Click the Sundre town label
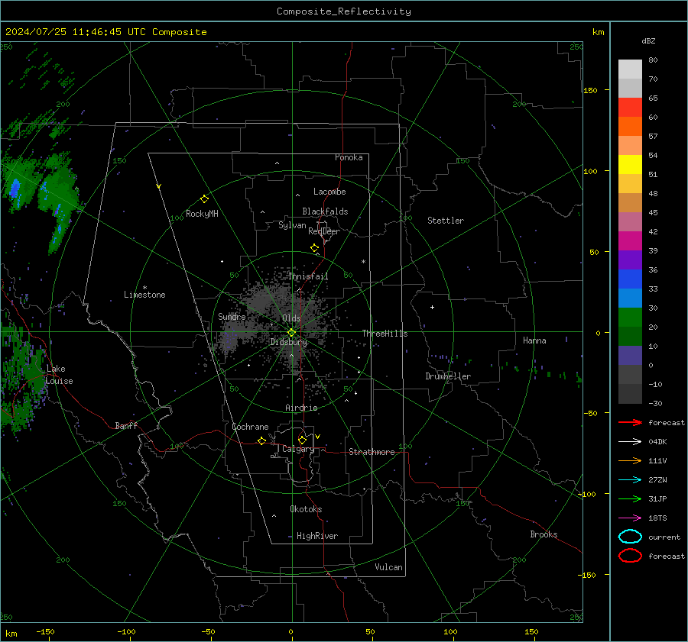 point(232,316)
